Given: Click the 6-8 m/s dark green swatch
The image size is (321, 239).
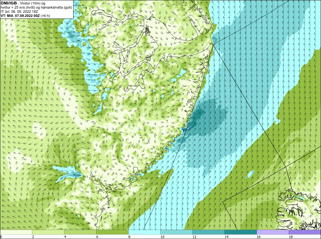Looking at the screenshot, I should point(112,232).
